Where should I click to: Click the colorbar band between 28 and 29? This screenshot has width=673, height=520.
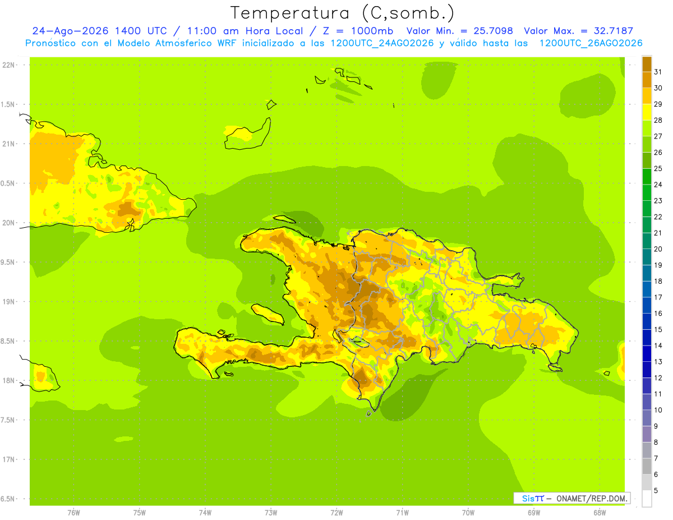pos(647,112)
